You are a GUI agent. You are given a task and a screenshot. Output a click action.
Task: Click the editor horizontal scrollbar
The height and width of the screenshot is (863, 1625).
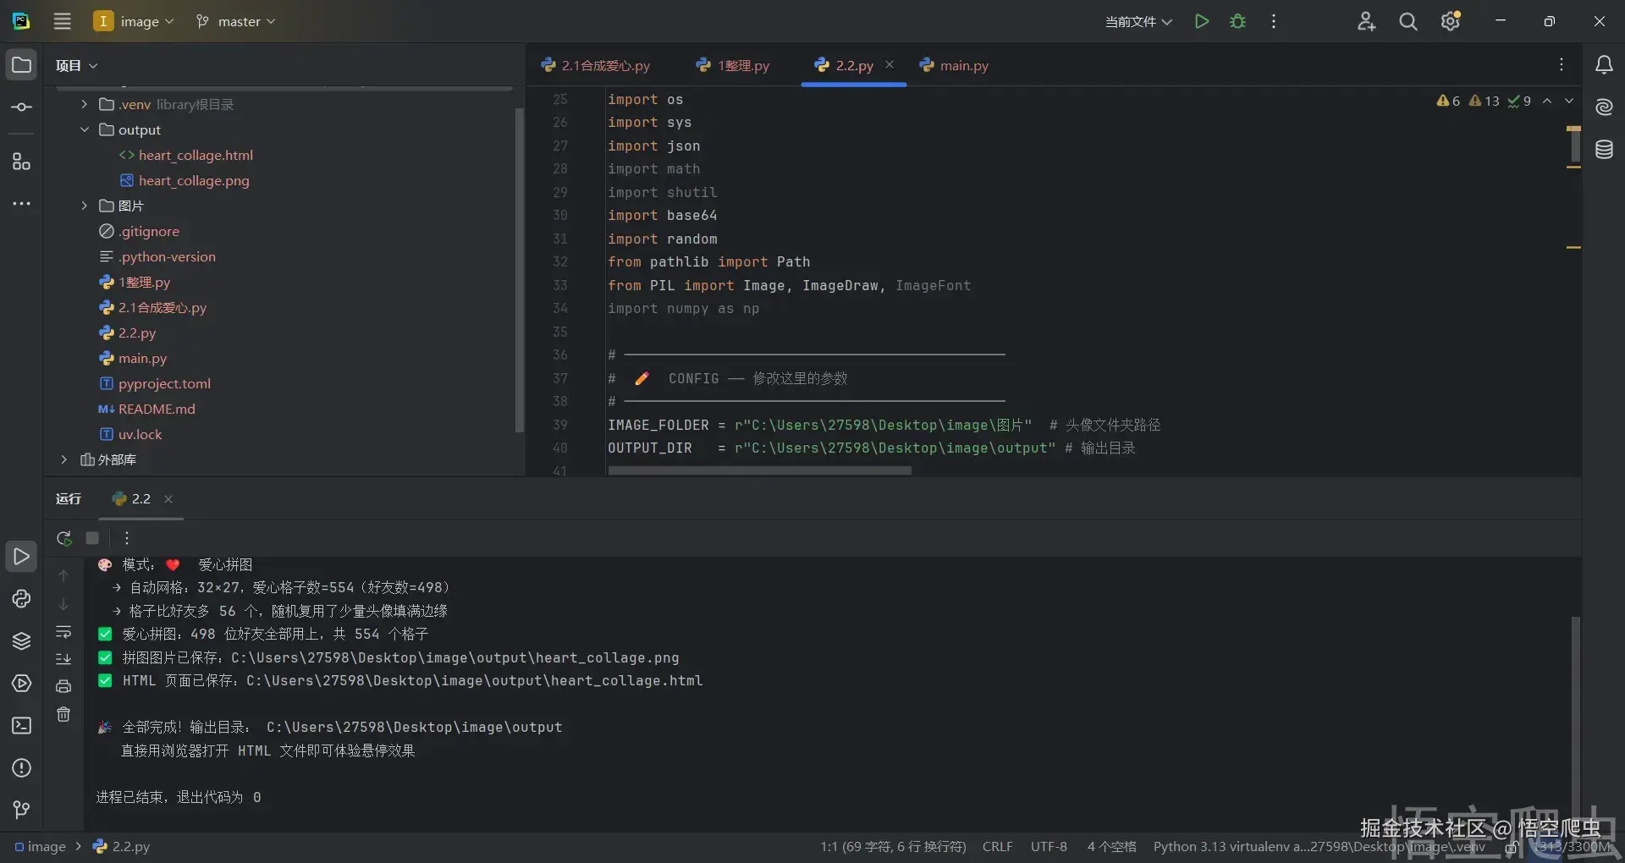[x=759, y=470]
